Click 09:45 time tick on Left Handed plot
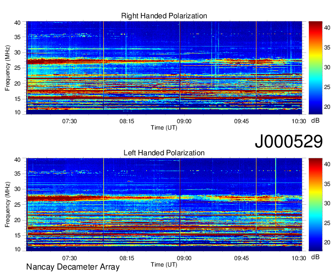This screenshot has height=273, width=336. pyautogui.click(x=242, y=258)
